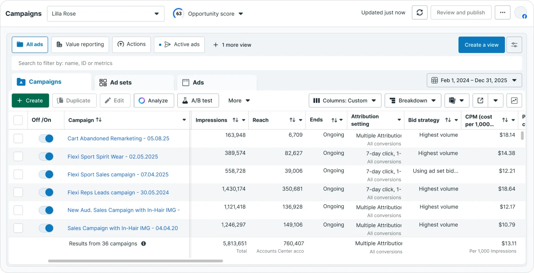Click the A/B test button
Screen dimensions: 534x273
pyautogui.click(x=197, y=100)
